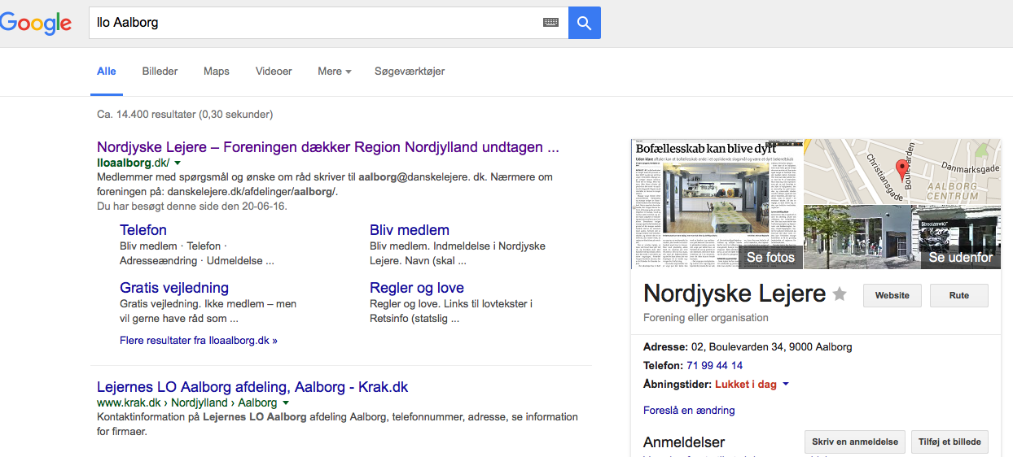Switch to the Videoer tab

tap(274, 72)
